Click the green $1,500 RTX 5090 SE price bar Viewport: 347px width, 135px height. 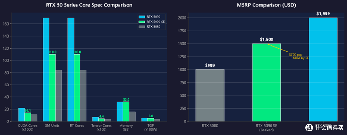(266, 82)
